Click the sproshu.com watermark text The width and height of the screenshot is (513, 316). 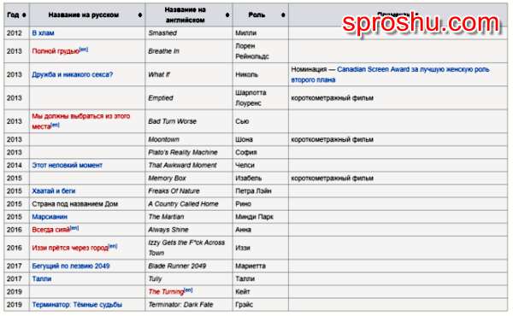coord(422,23)
